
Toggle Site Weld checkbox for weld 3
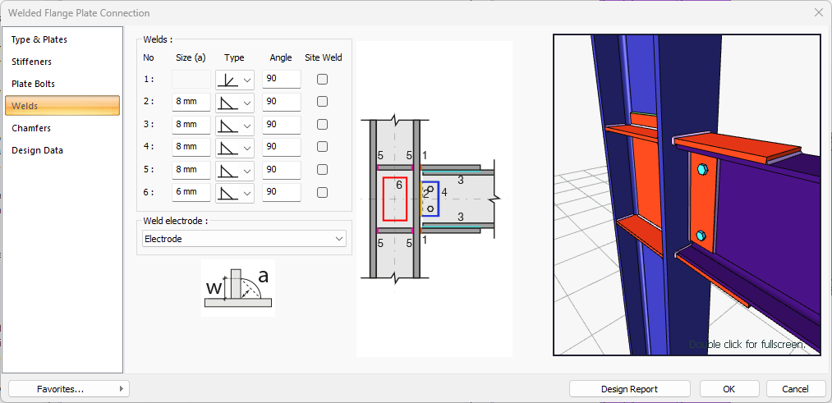click(323, 125)
